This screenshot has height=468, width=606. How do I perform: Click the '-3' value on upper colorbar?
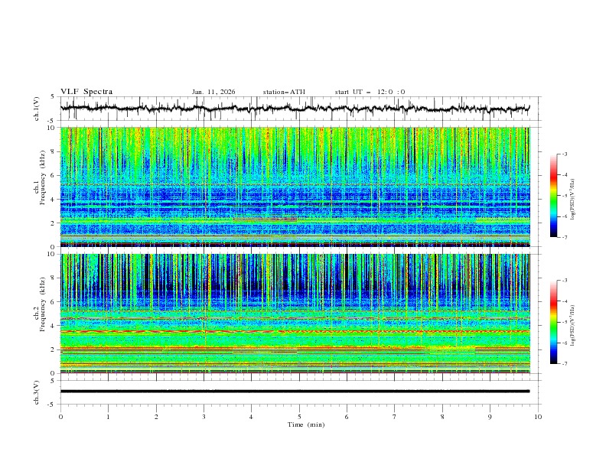click(x=564, y=154)
